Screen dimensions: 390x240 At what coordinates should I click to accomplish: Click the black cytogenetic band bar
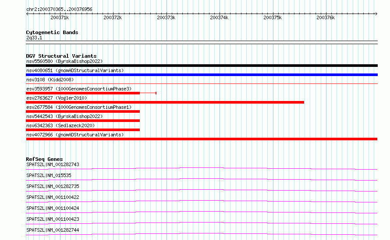tap(202, 42)
